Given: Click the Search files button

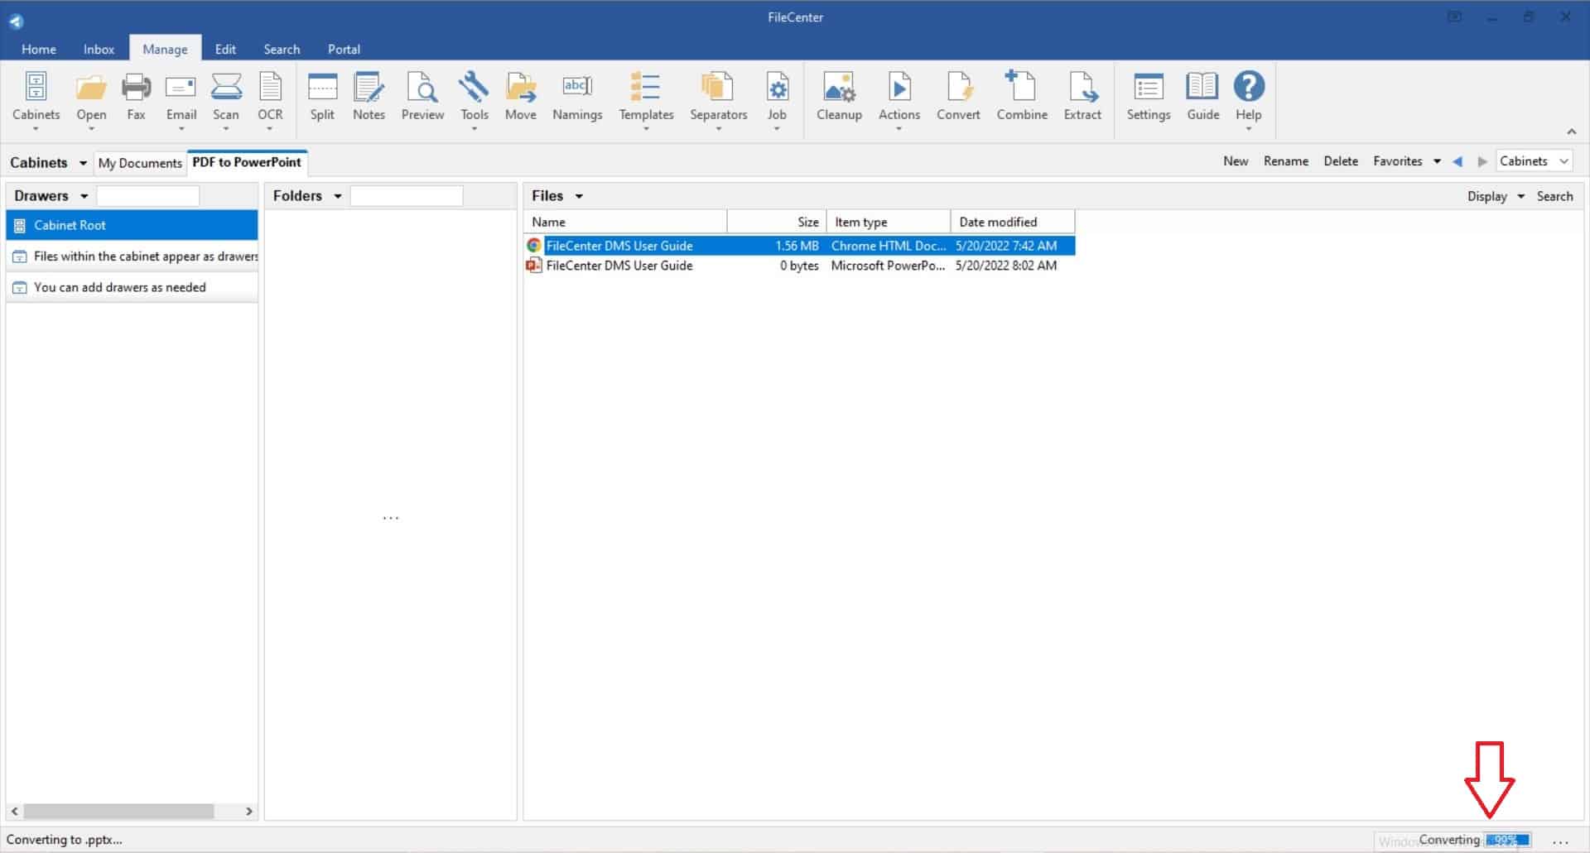Looking at the screenshot, I should click(x=1554, y=196).
